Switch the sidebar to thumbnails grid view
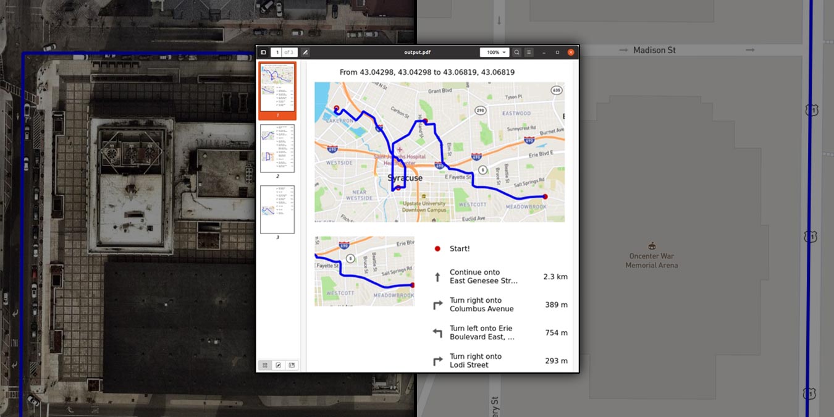This screenshot has width=834, height=417. [x=265, y=365]
